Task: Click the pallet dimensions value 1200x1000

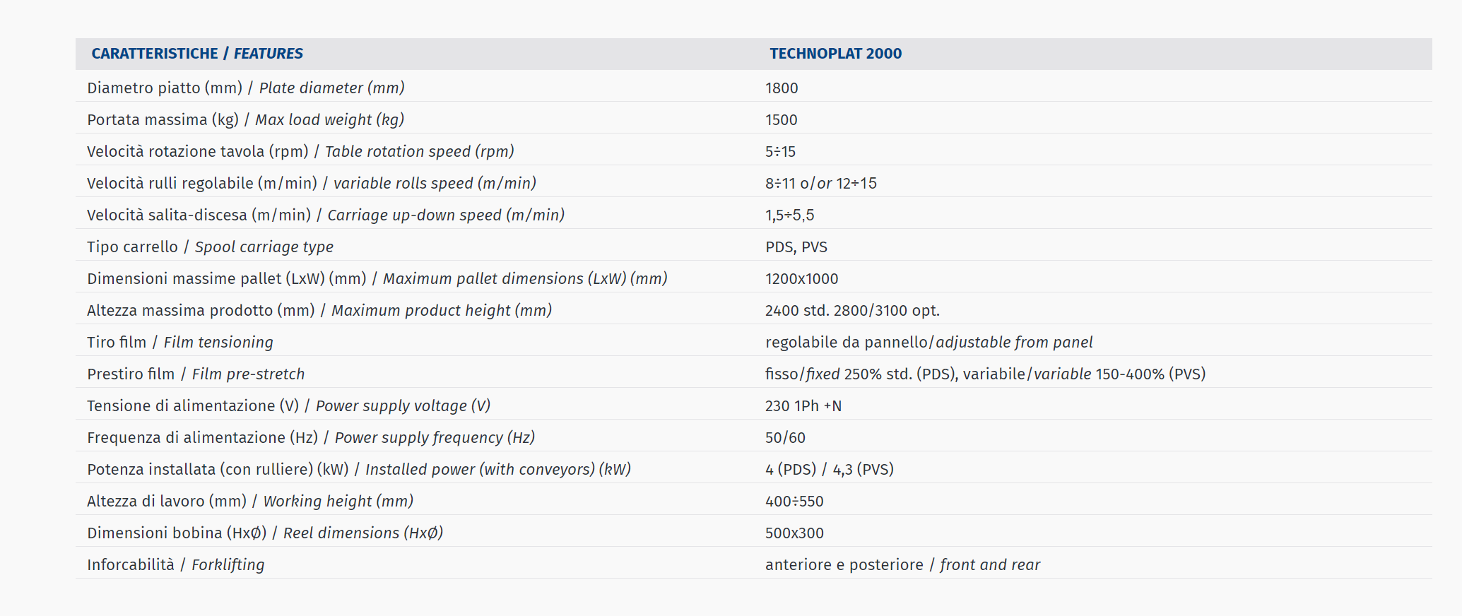Action: click(802, 279)
